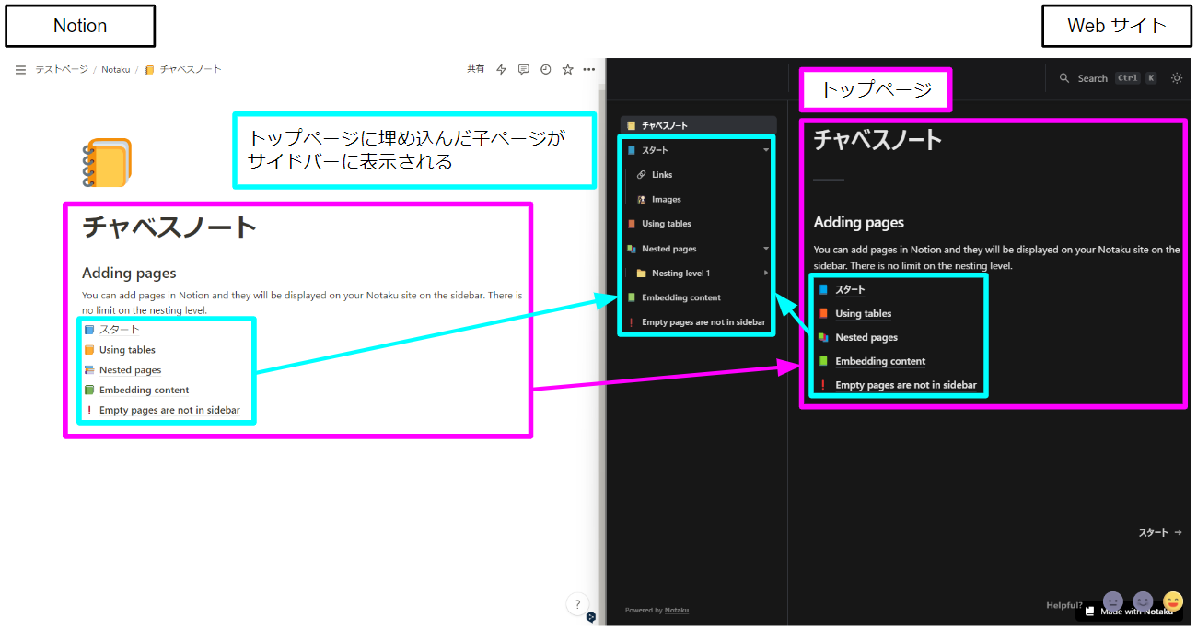Open the スタート subpage link in Notion

[111, 330]
